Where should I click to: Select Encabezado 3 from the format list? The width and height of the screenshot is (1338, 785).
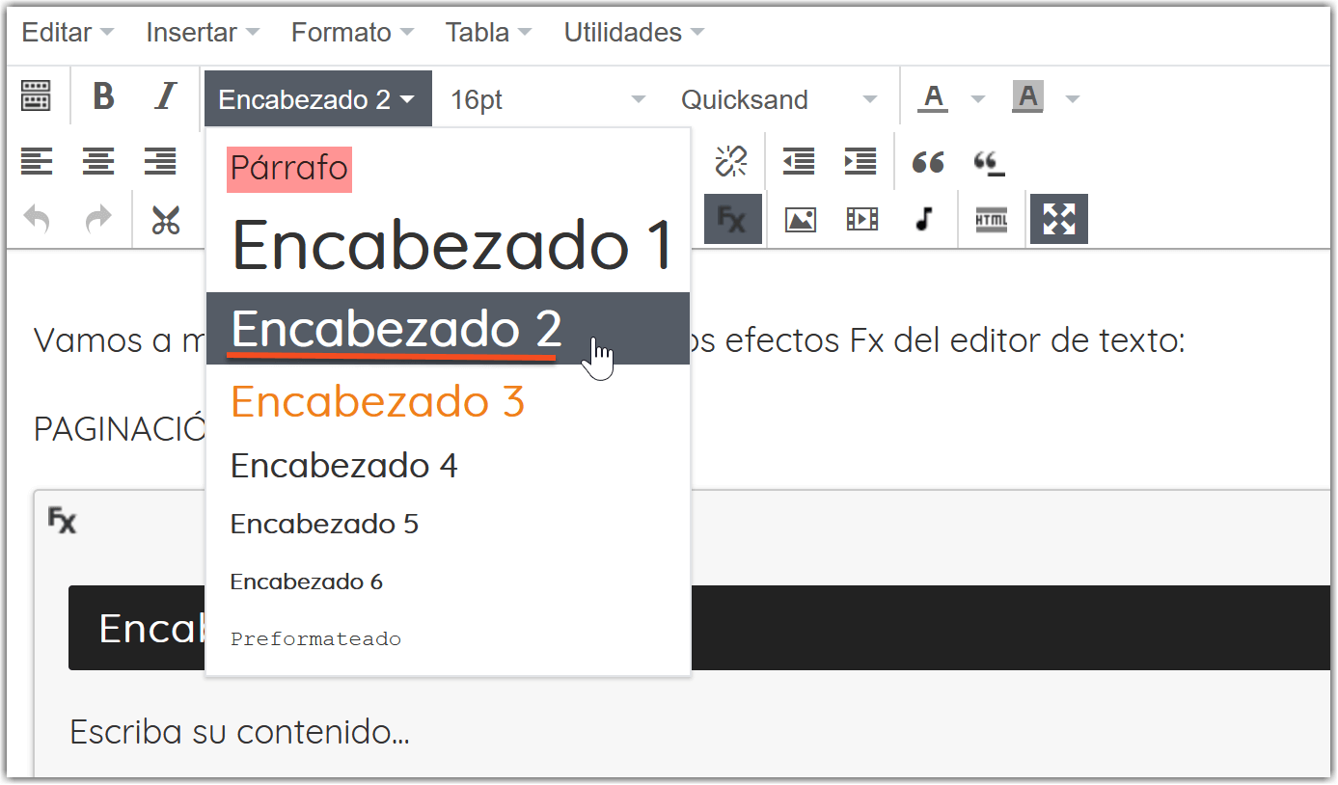tap(377, 401)
